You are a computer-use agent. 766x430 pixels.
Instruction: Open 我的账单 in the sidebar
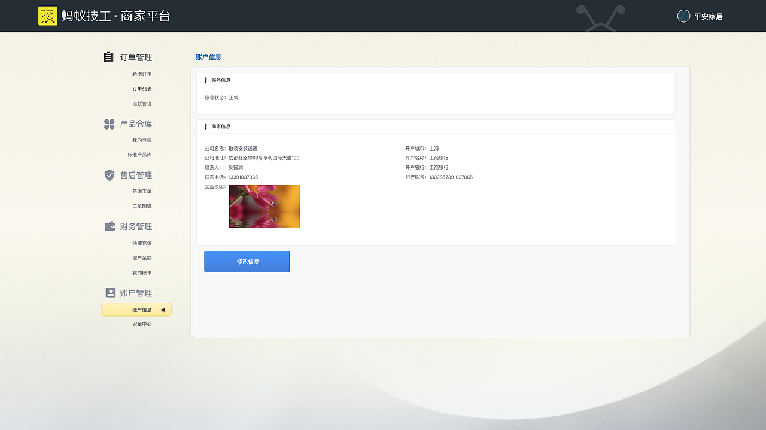[x=143, y=272]
